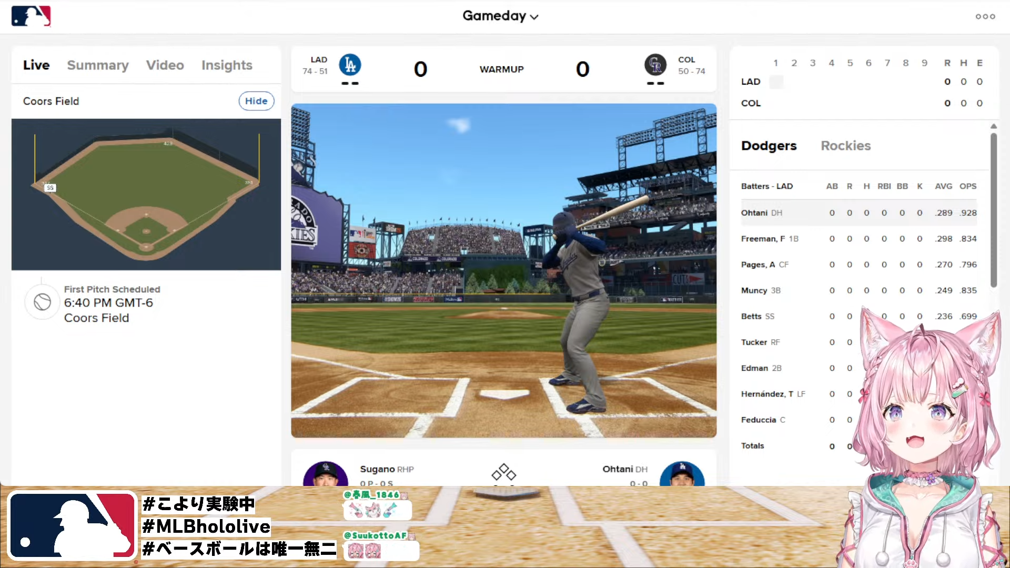The height and width of the screenshot is (568, 1010).
Task: Click the WARMUP game status text
Action: (x=501, y=69)
